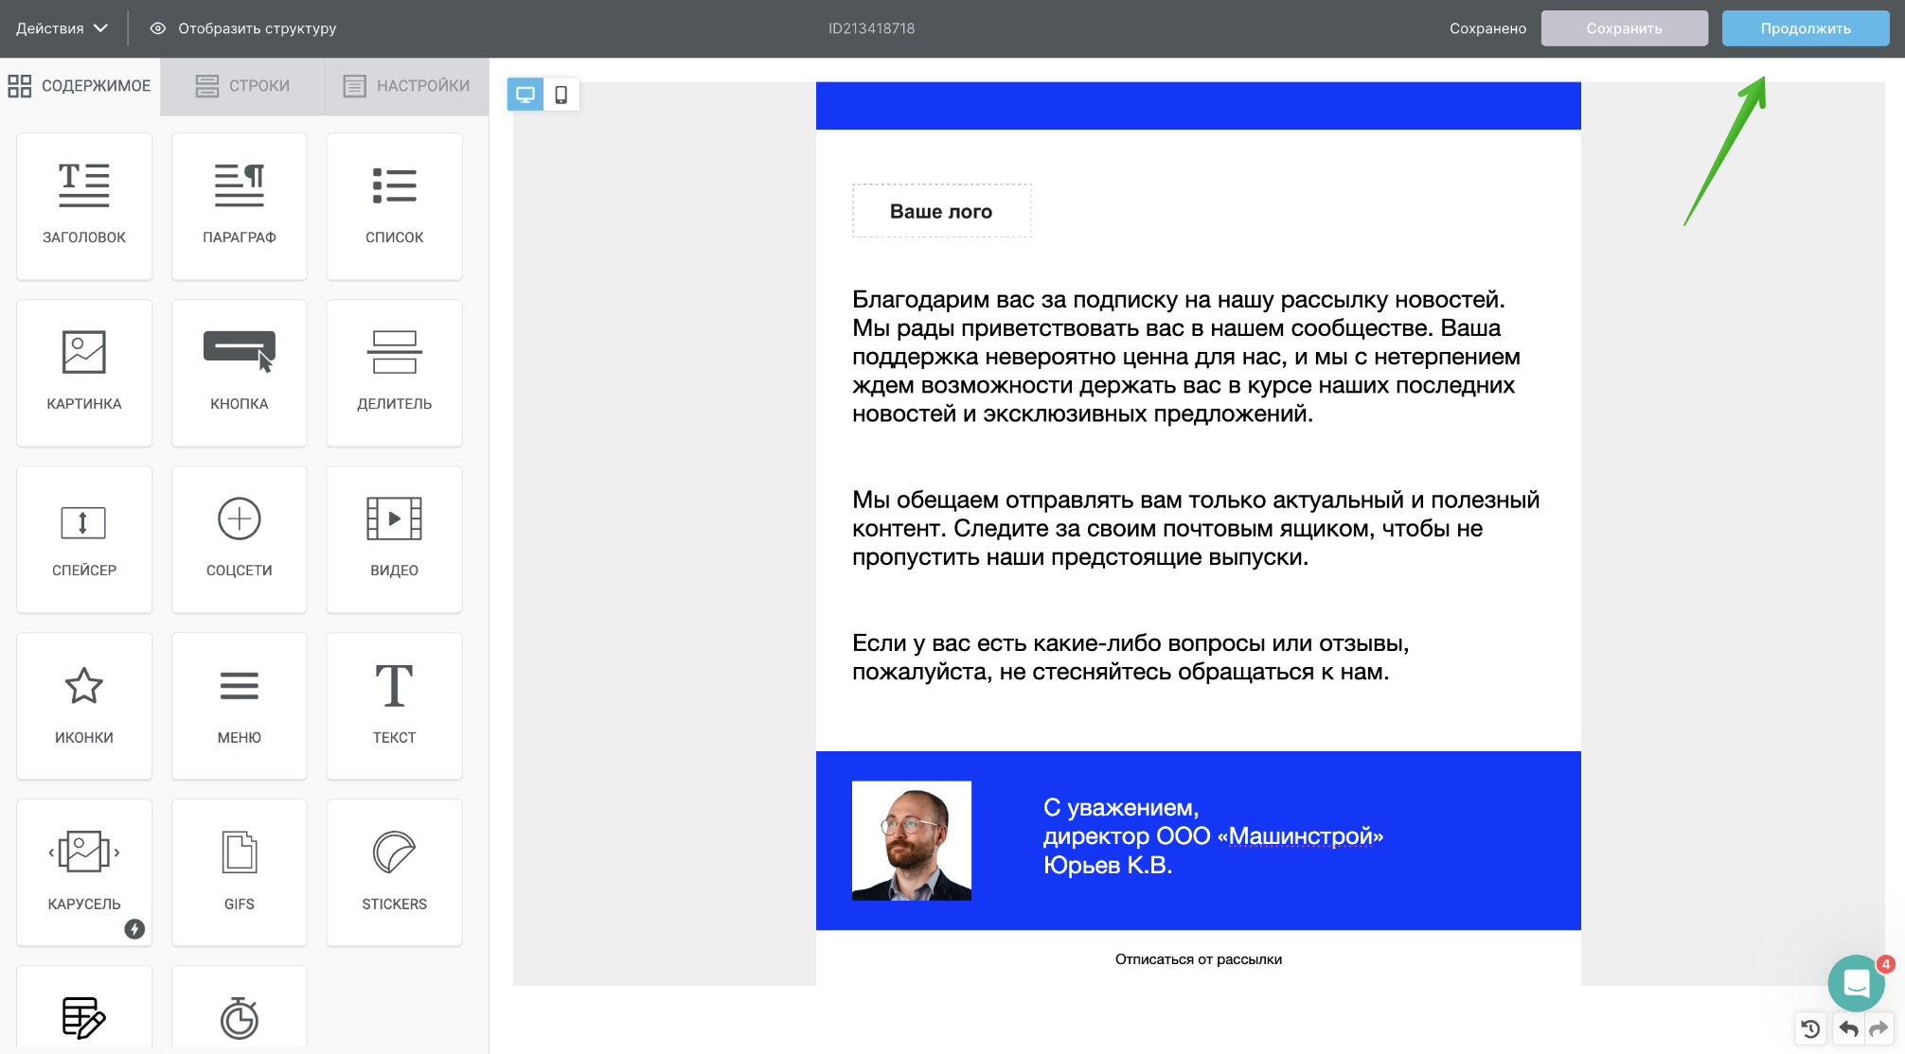Click the ID213418718 label
Image resolution: width=1905 pixels, height=1054 pixels.
point(871,28)
